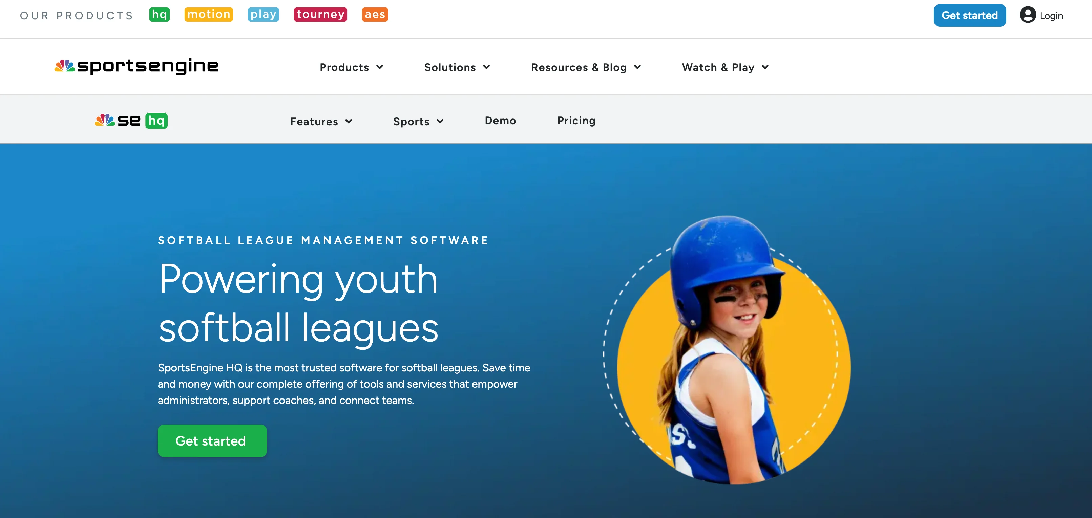Click the green hq product badge

[160, 15]
